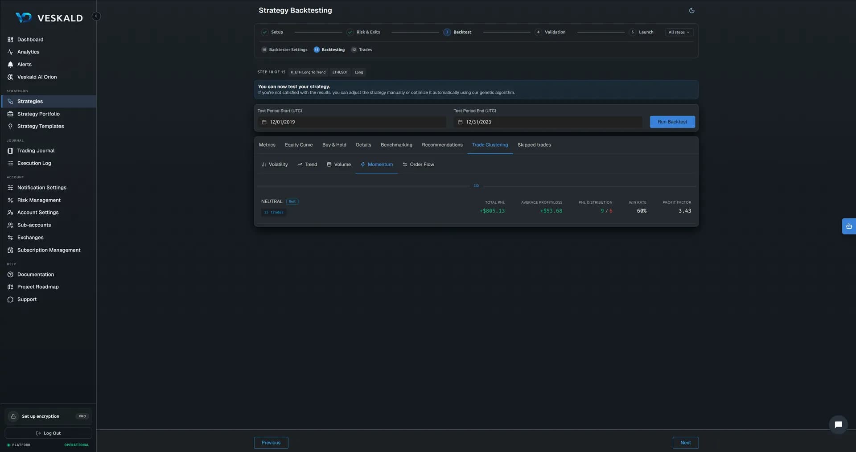Switch to the Buy & Hold tab

pos(334,145)
